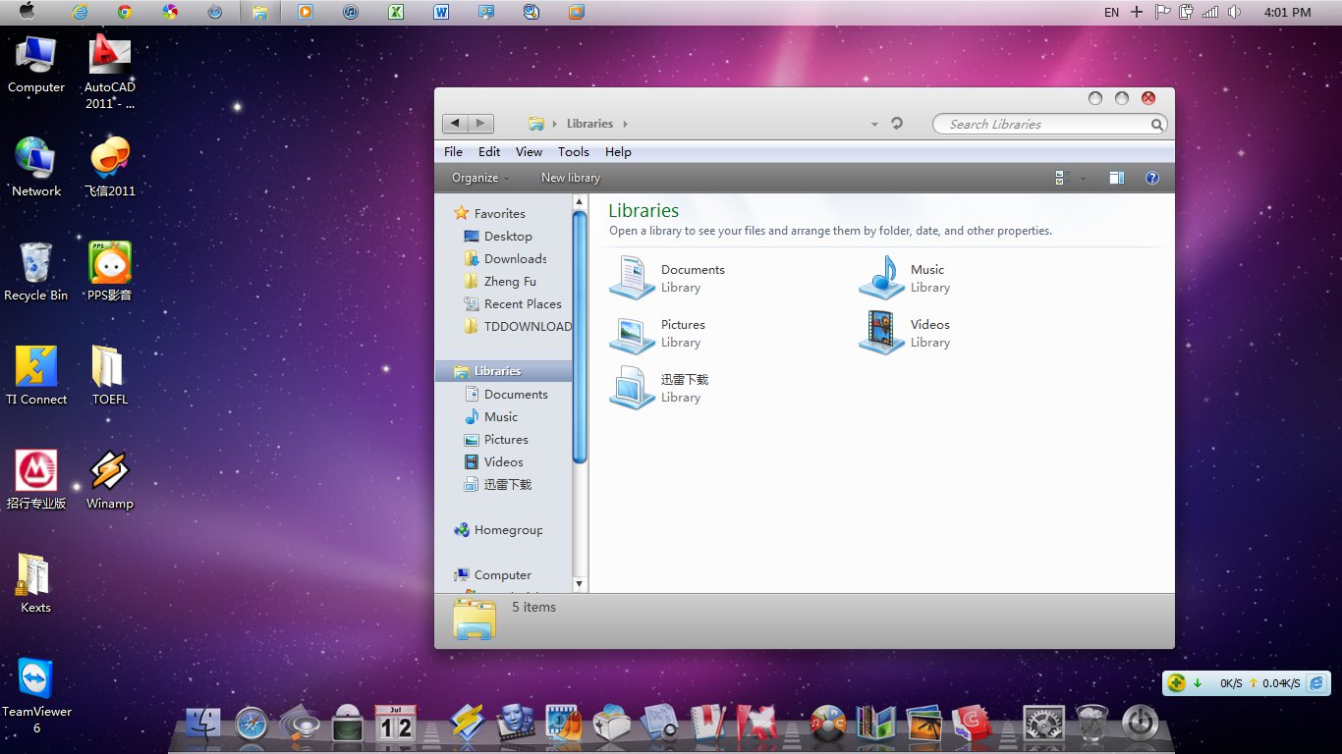The image size is (1342, 754).
Task: Click the Search Libraries input field
Action: coord(1041,125)
